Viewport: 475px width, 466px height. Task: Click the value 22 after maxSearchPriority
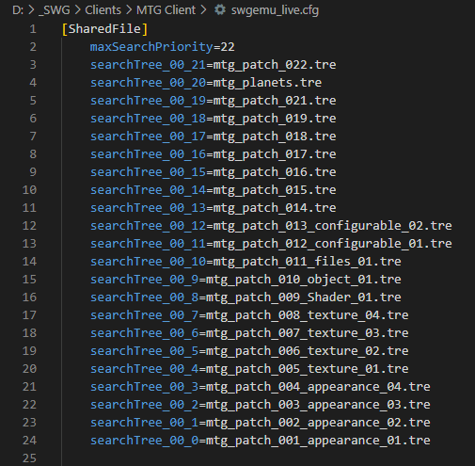click(x=228, y=47)
